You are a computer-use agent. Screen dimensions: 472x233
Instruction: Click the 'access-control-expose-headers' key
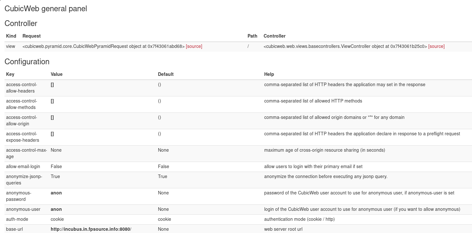point(22,137)
